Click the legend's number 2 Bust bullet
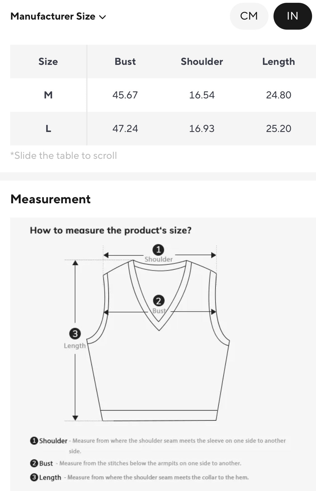This screenshot has height=491, width=316. (34, 463)
